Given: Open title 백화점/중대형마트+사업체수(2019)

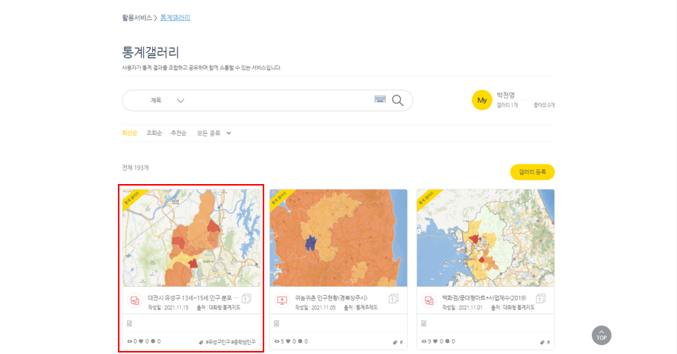Looking at the screenshot, I should tap(484, 298).
